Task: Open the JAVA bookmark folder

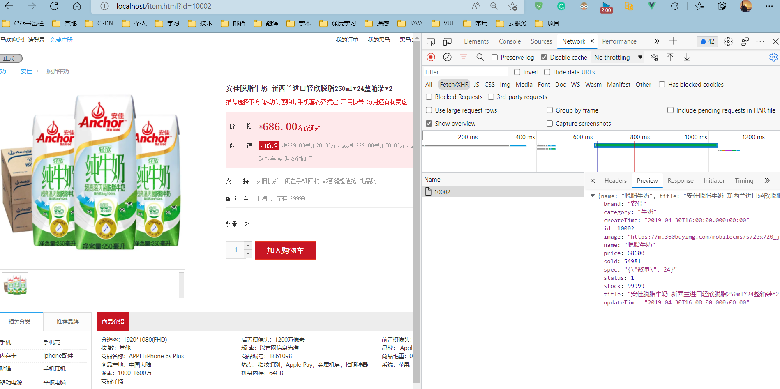Action: tap(410, 23)
